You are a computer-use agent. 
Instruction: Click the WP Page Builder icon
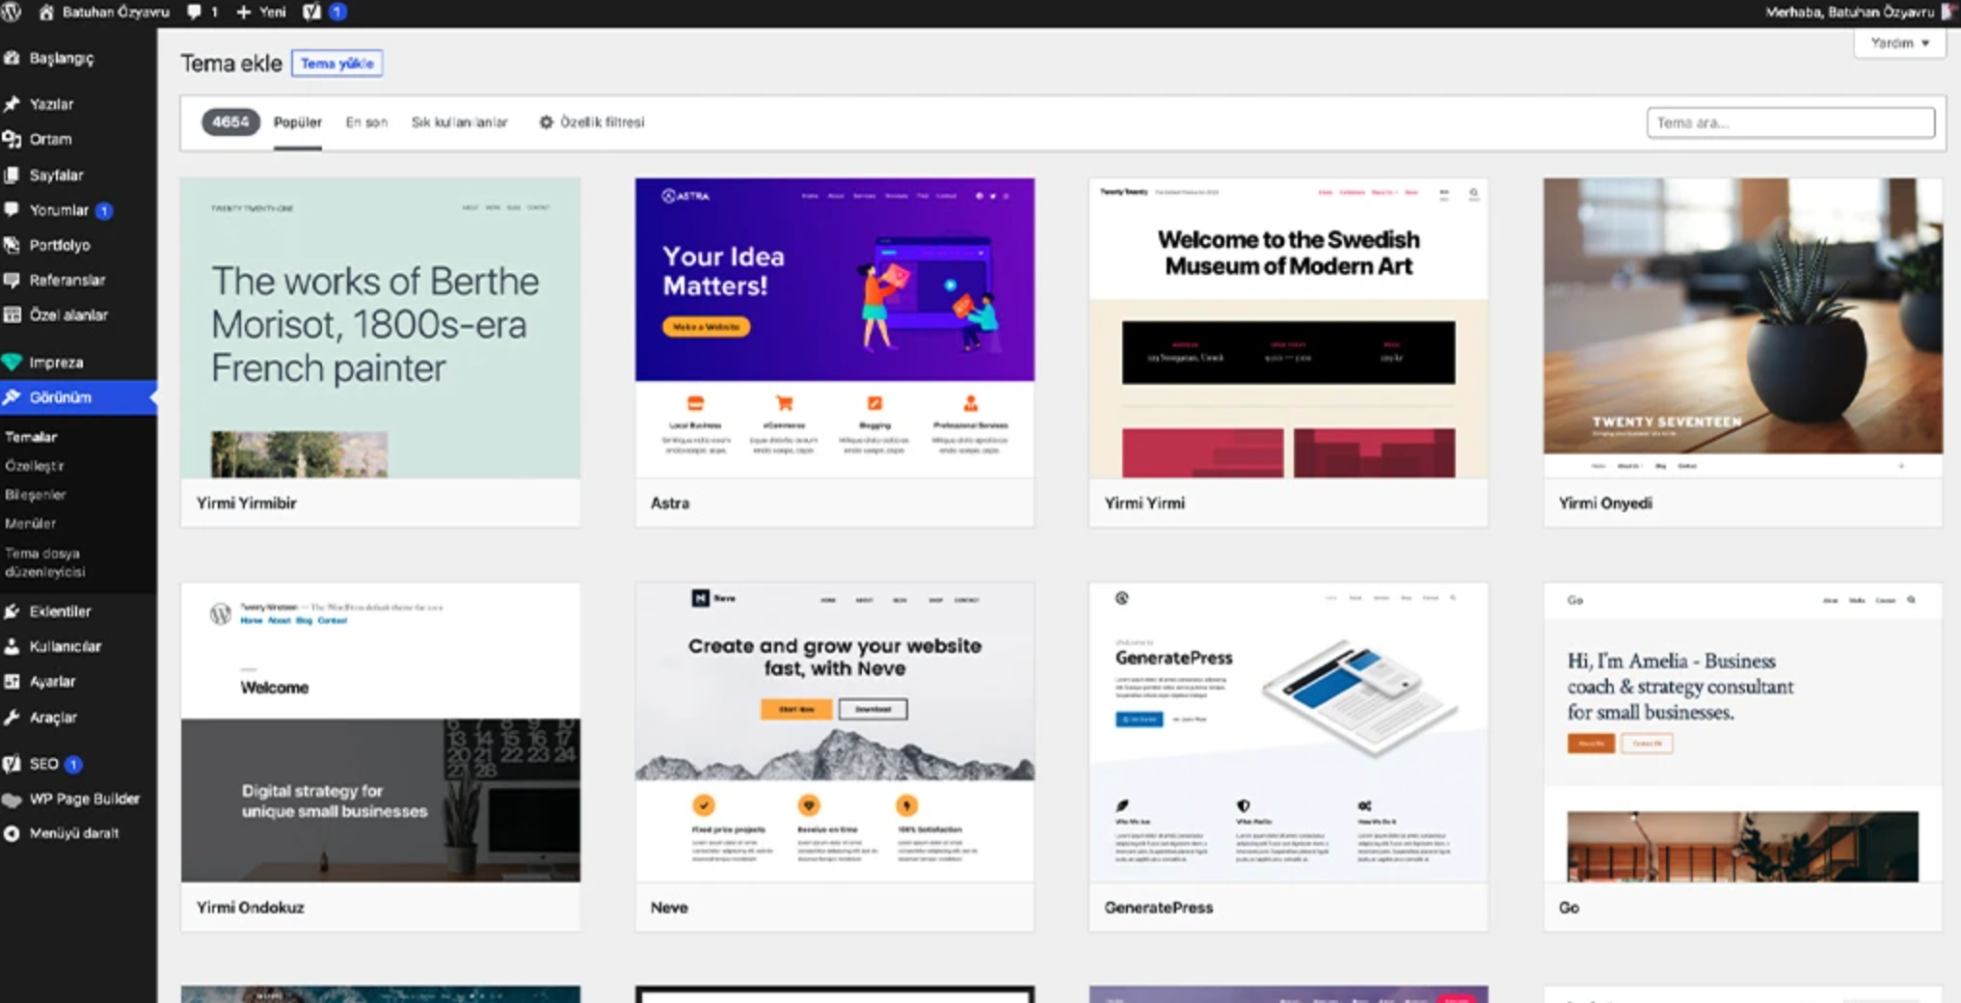coord(12,800)
